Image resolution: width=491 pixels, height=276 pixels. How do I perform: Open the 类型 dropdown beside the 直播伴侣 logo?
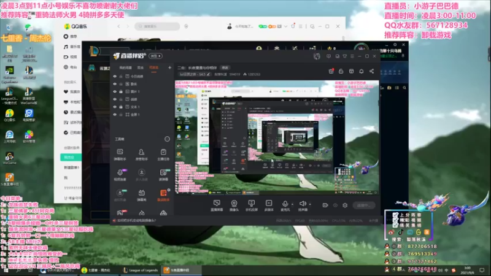(x=156, y=56)
